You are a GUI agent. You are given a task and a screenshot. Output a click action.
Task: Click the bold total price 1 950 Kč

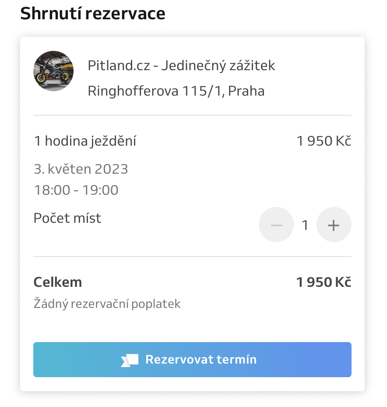click(x=324, y=282)
